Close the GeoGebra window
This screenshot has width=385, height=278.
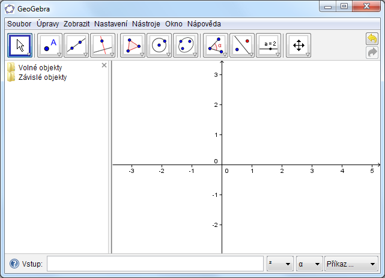point(366,6)
